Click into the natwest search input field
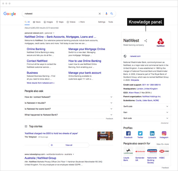 tap(60, 14)
